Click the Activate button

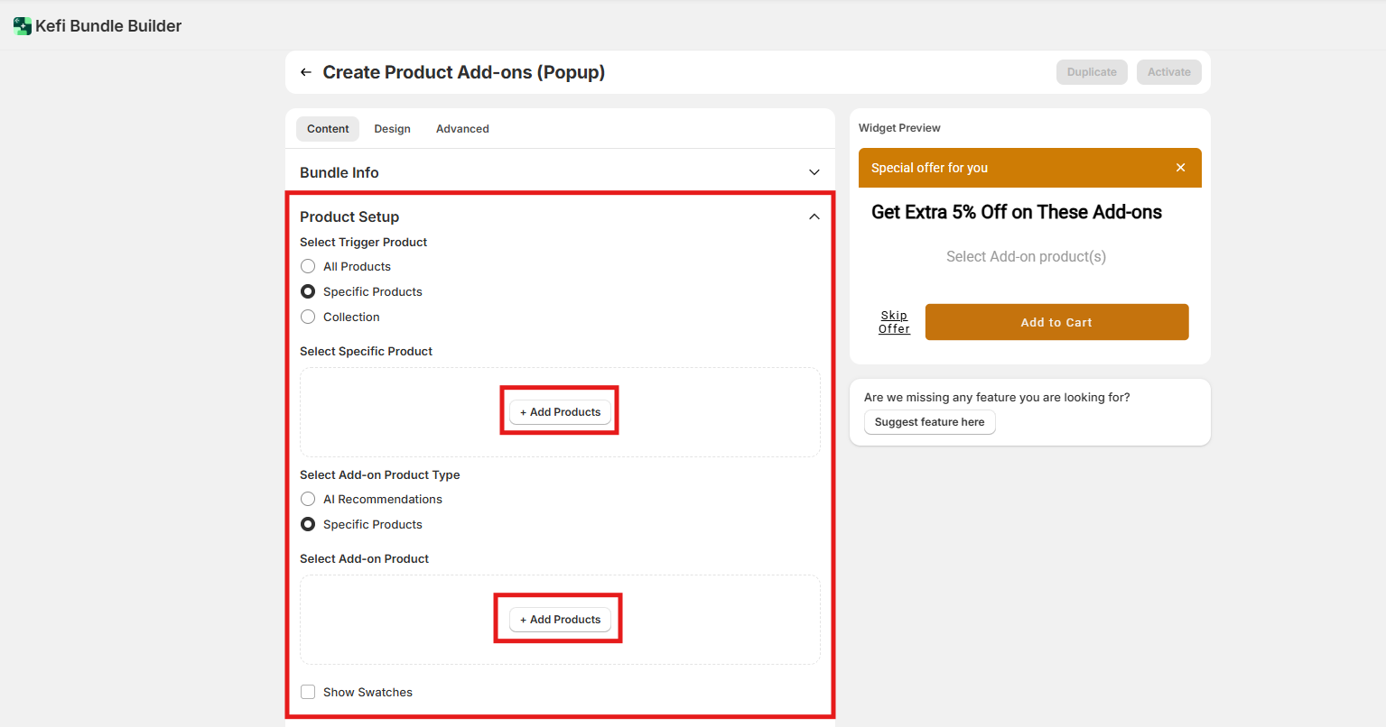tap(1168, 72)
